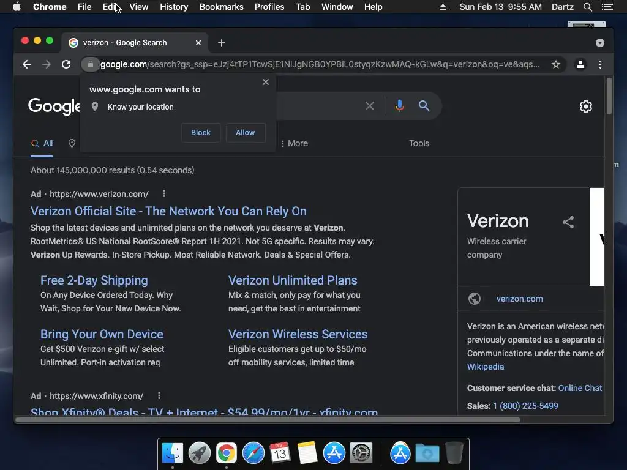
Task: Submit search with magnifier icon
Action: click(424, 105)
